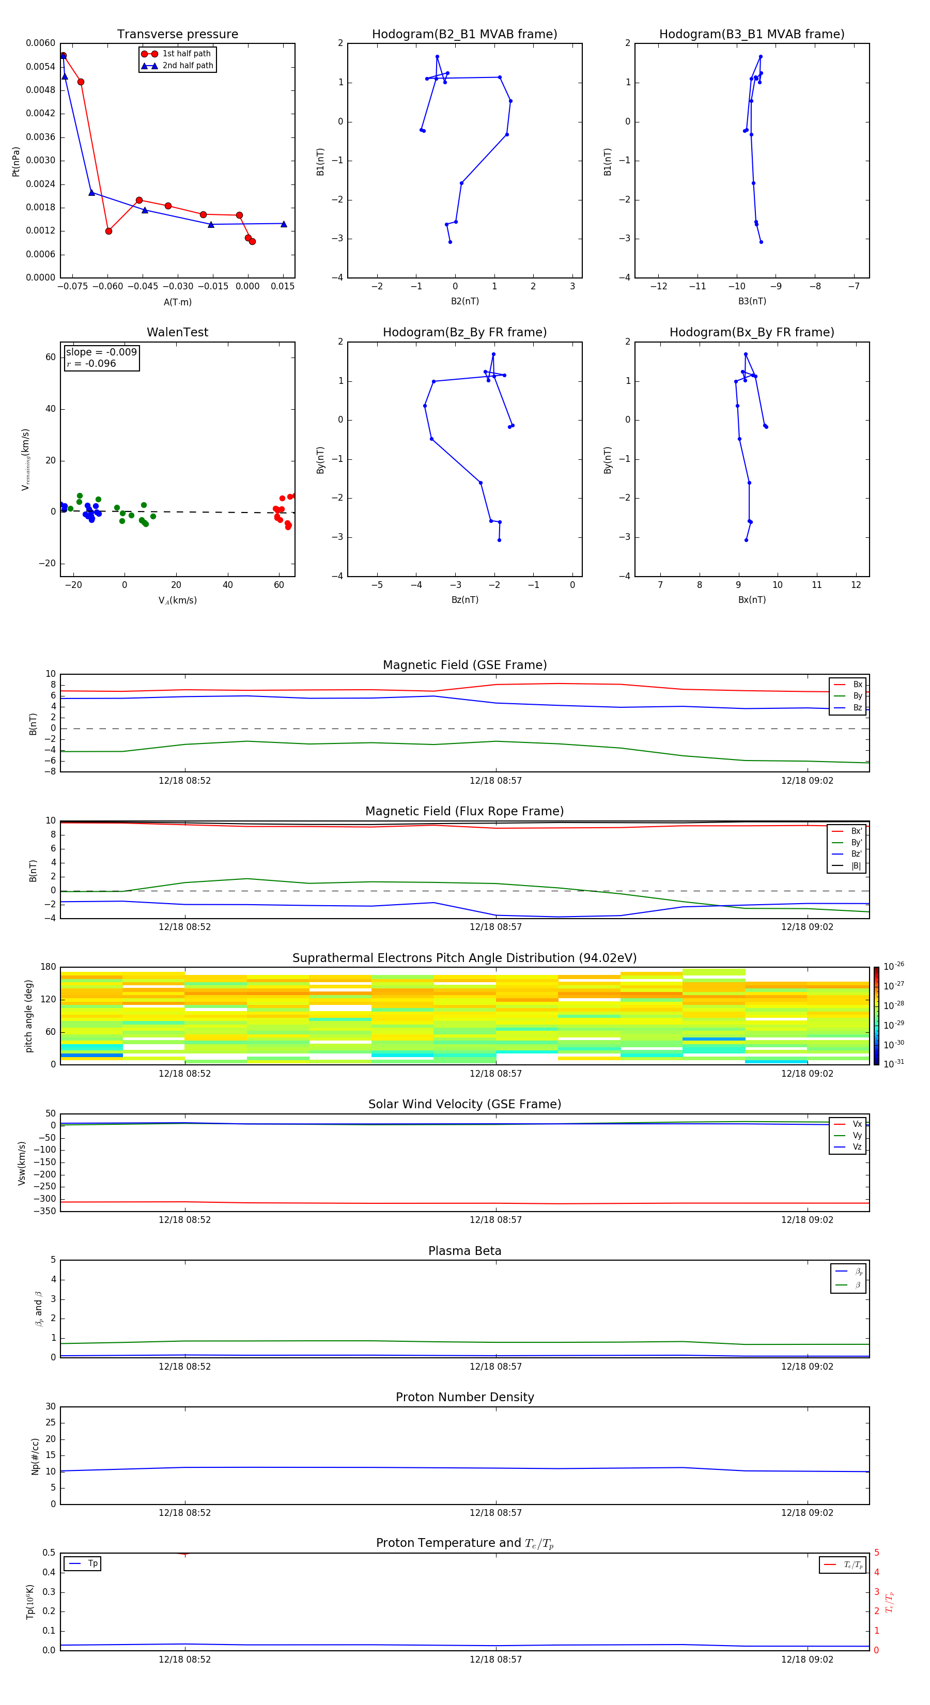Click '12/18 09:02' tick under GSE magnetic field
Image resolution: width=930 pixels, height=1705 pixels.
point(807,781)
